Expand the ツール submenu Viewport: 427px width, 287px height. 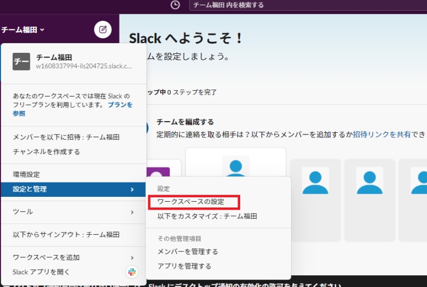(x=73, y=212)
